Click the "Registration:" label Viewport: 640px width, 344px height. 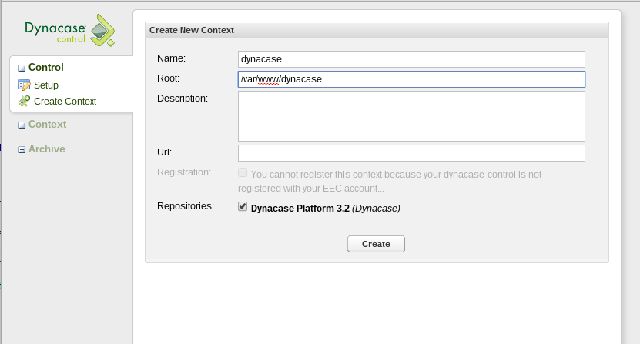[183, 172]
